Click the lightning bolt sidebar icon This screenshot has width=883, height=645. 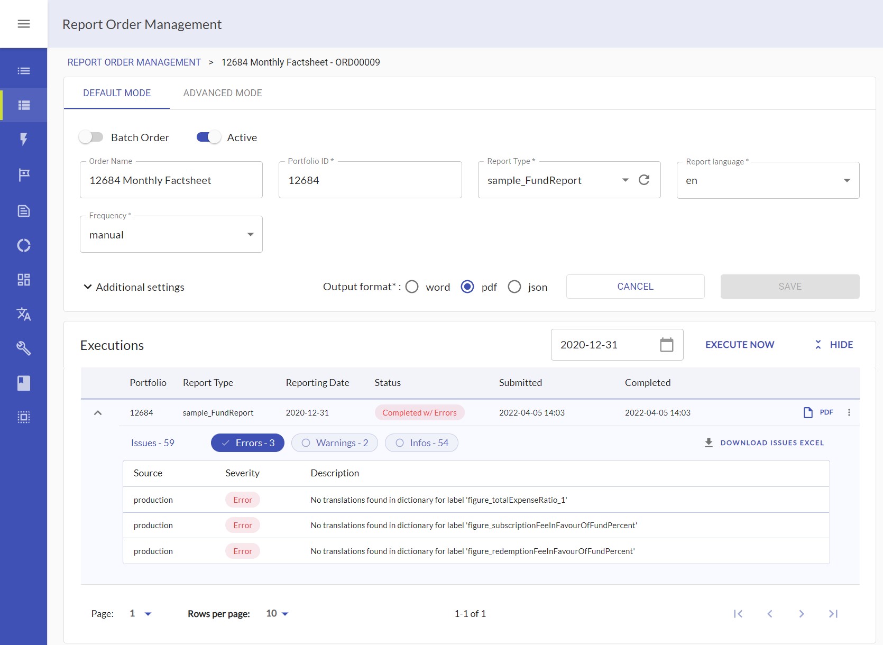pyautogui.click(x=24, y=139)
